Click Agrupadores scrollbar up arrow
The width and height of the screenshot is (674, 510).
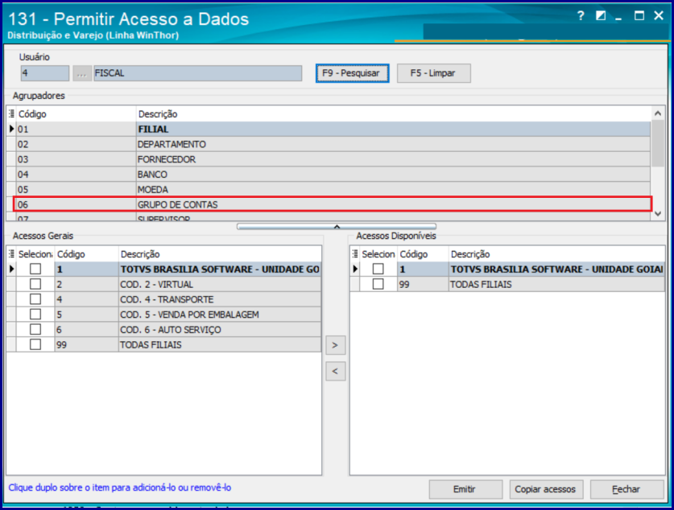658,113
